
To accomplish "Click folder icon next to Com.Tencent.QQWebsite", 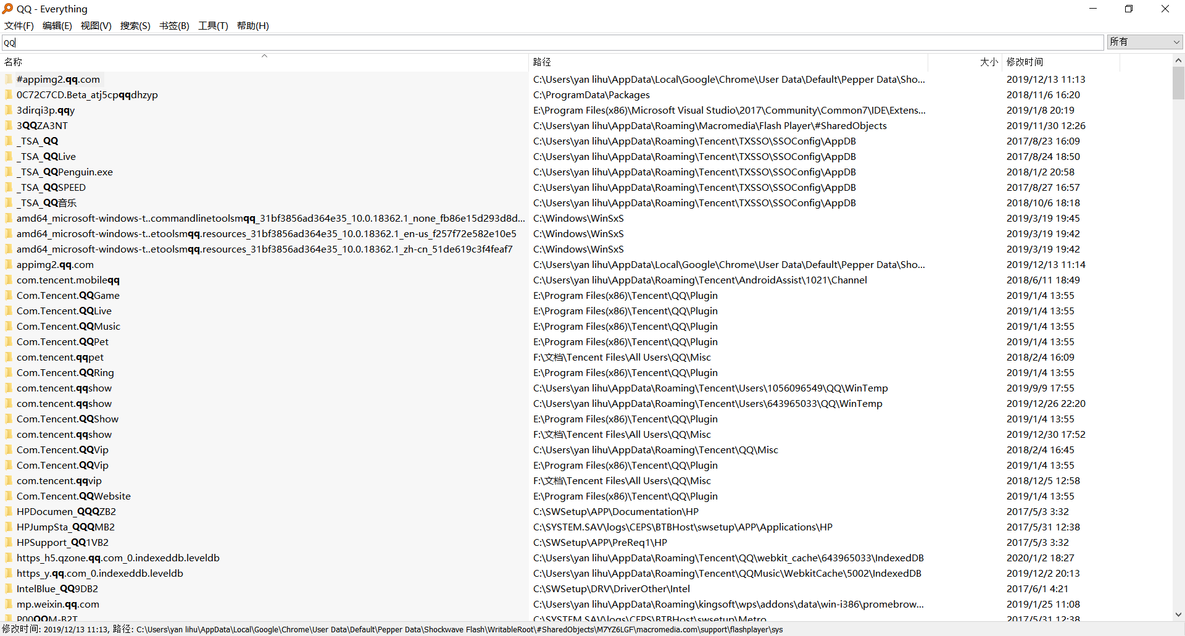I will (x=9, y=496).
